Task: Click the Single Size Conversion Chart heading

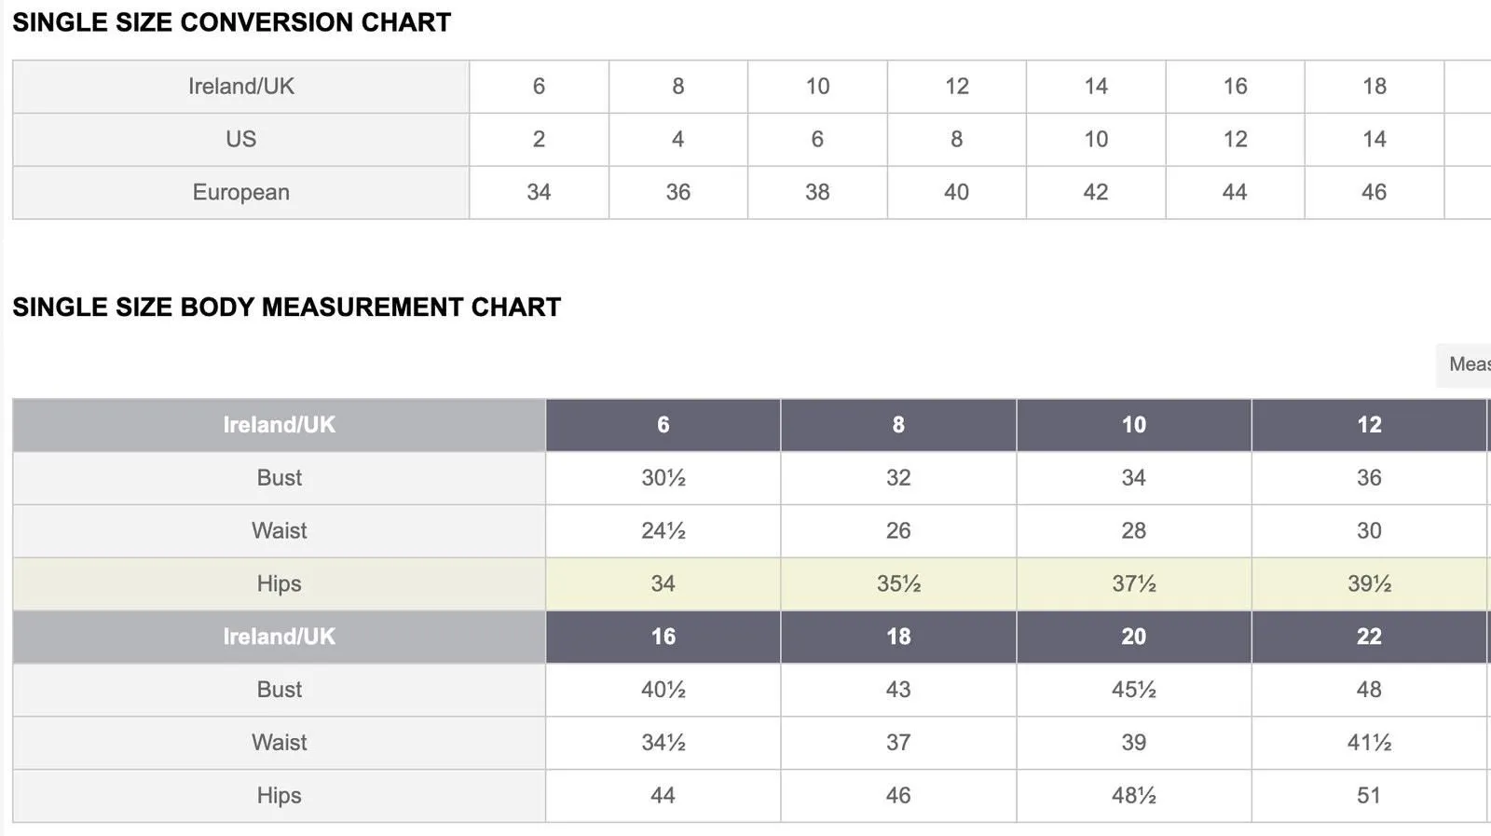Action: [x=232, y=22]
